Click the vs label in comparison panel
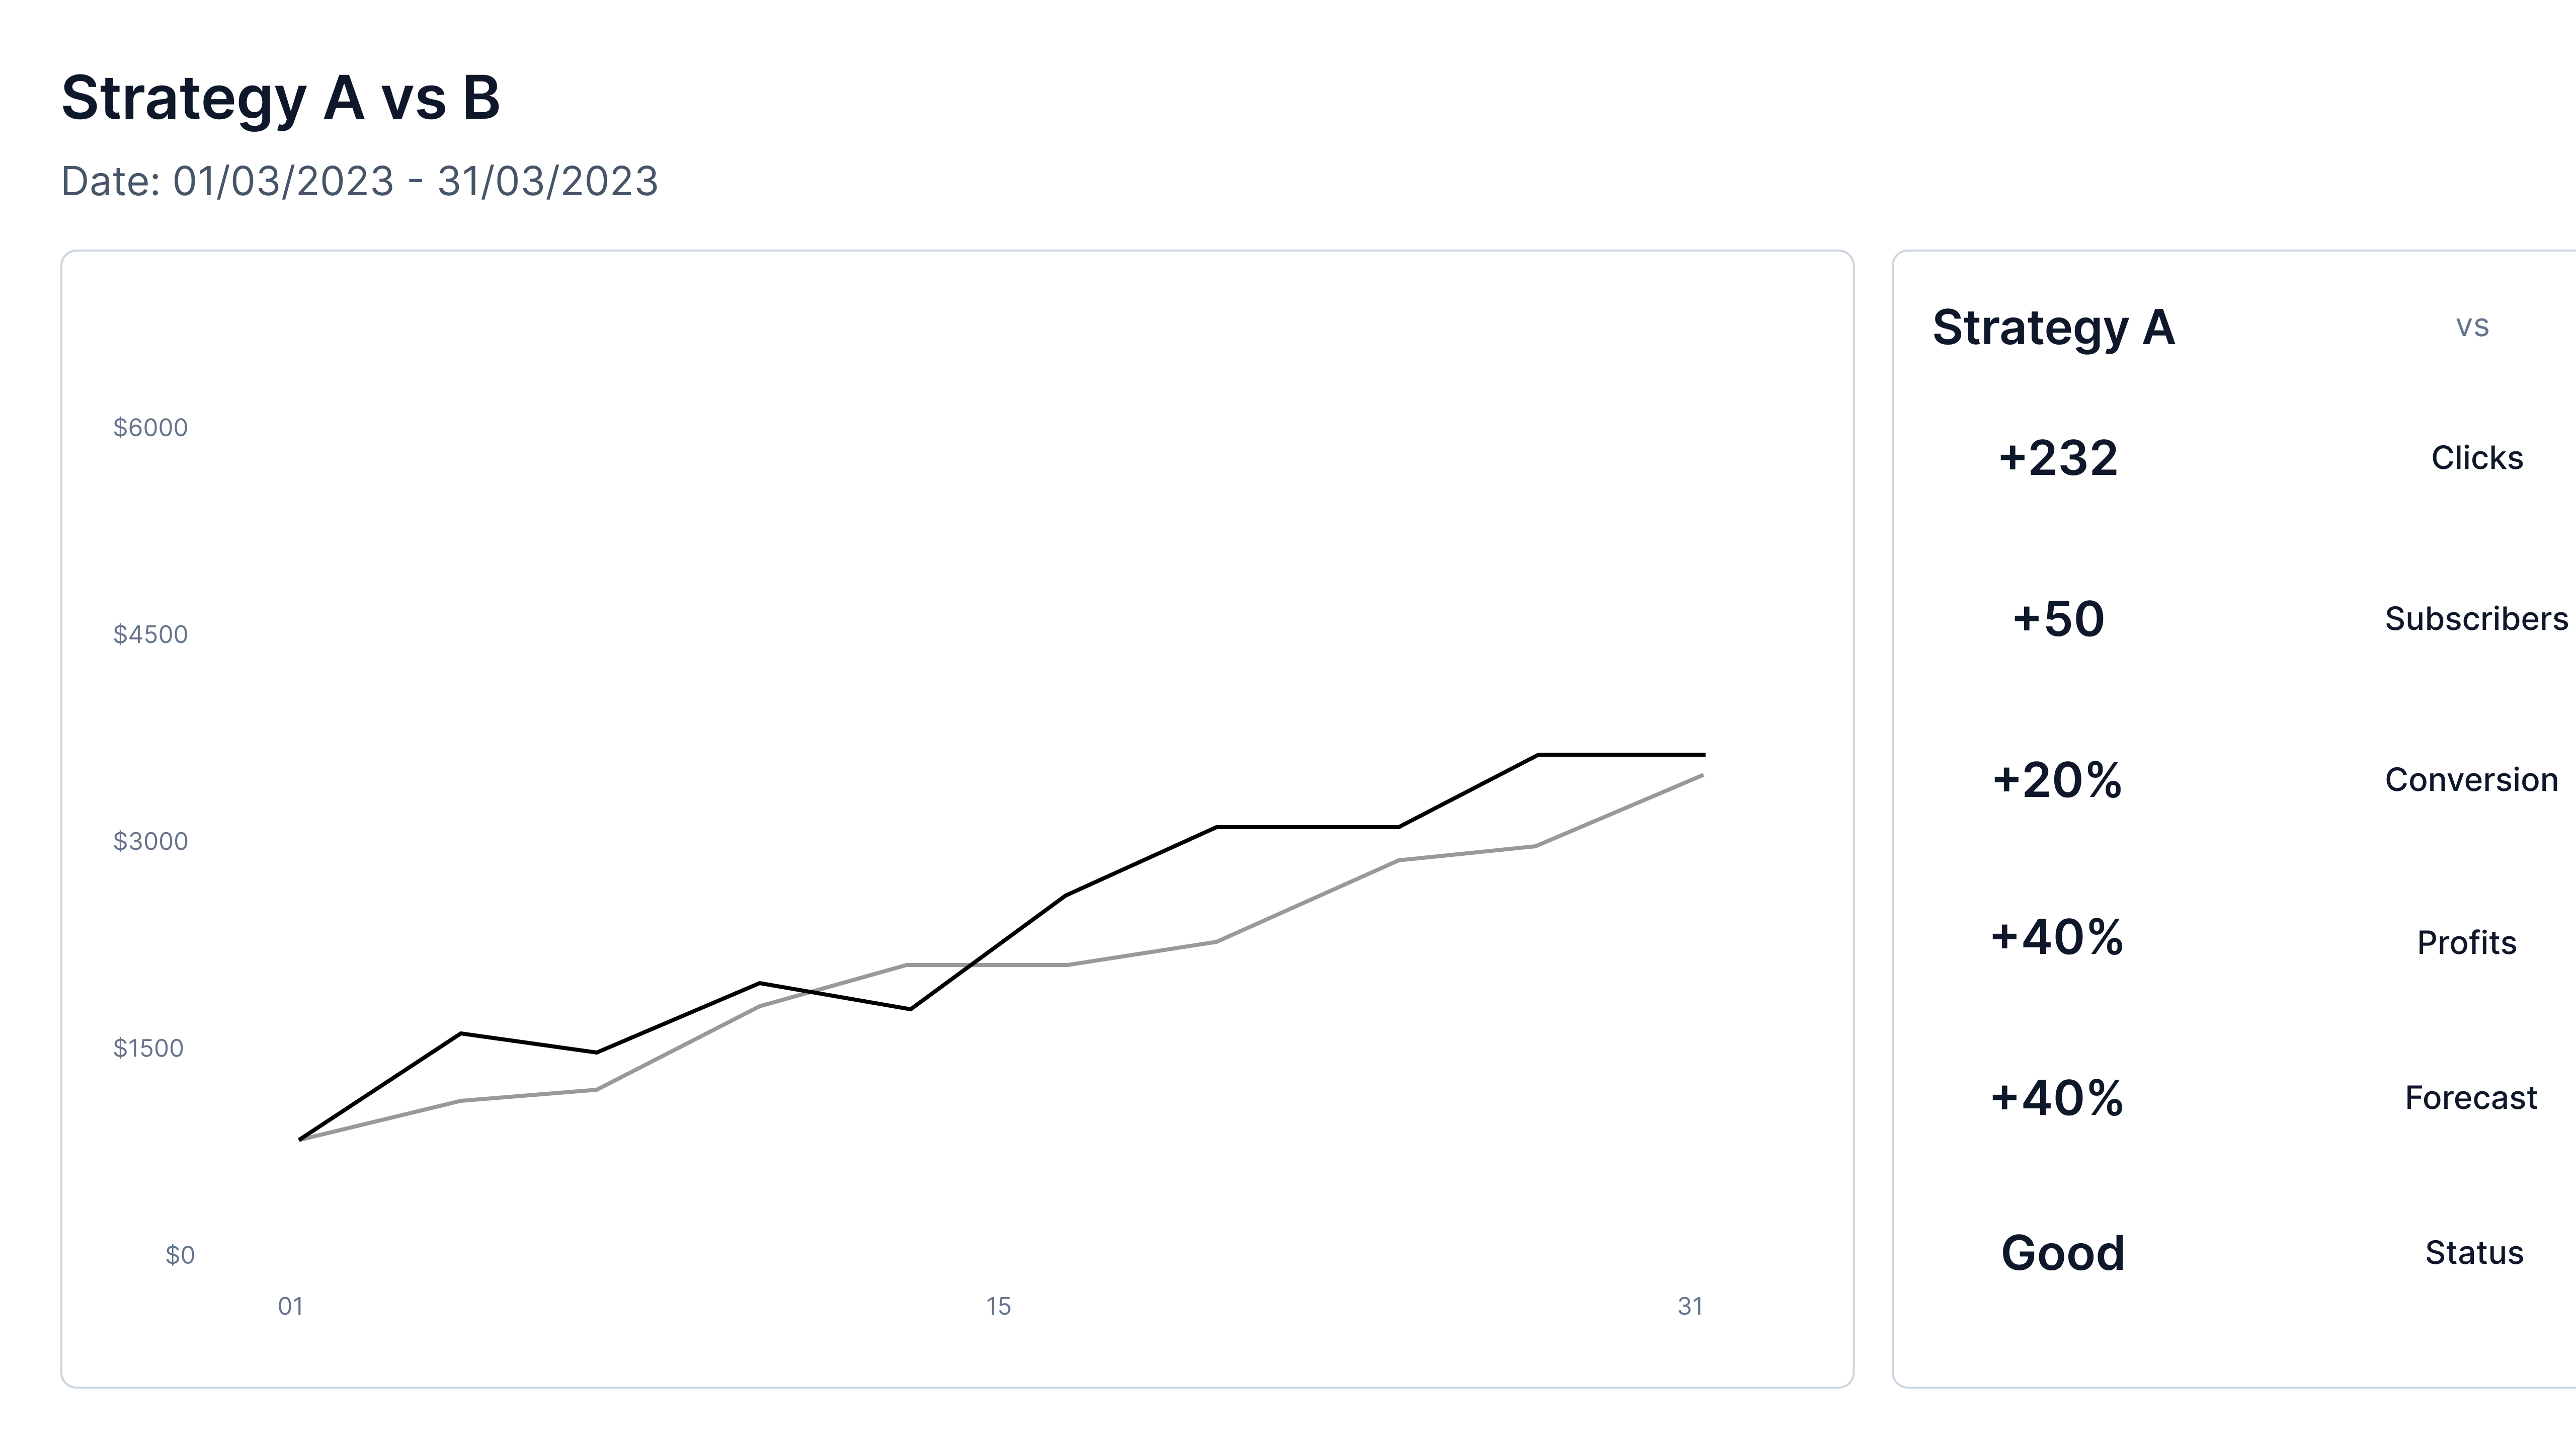 click(x=2472, y=327)
